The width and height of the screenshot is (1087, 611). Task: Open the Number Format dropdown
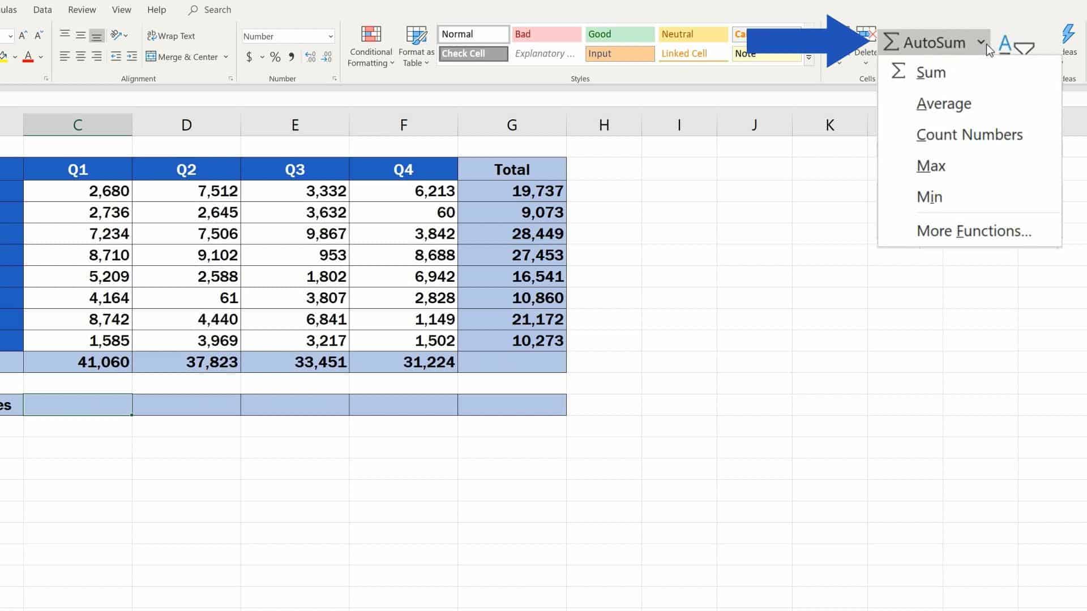pos(330,36)
